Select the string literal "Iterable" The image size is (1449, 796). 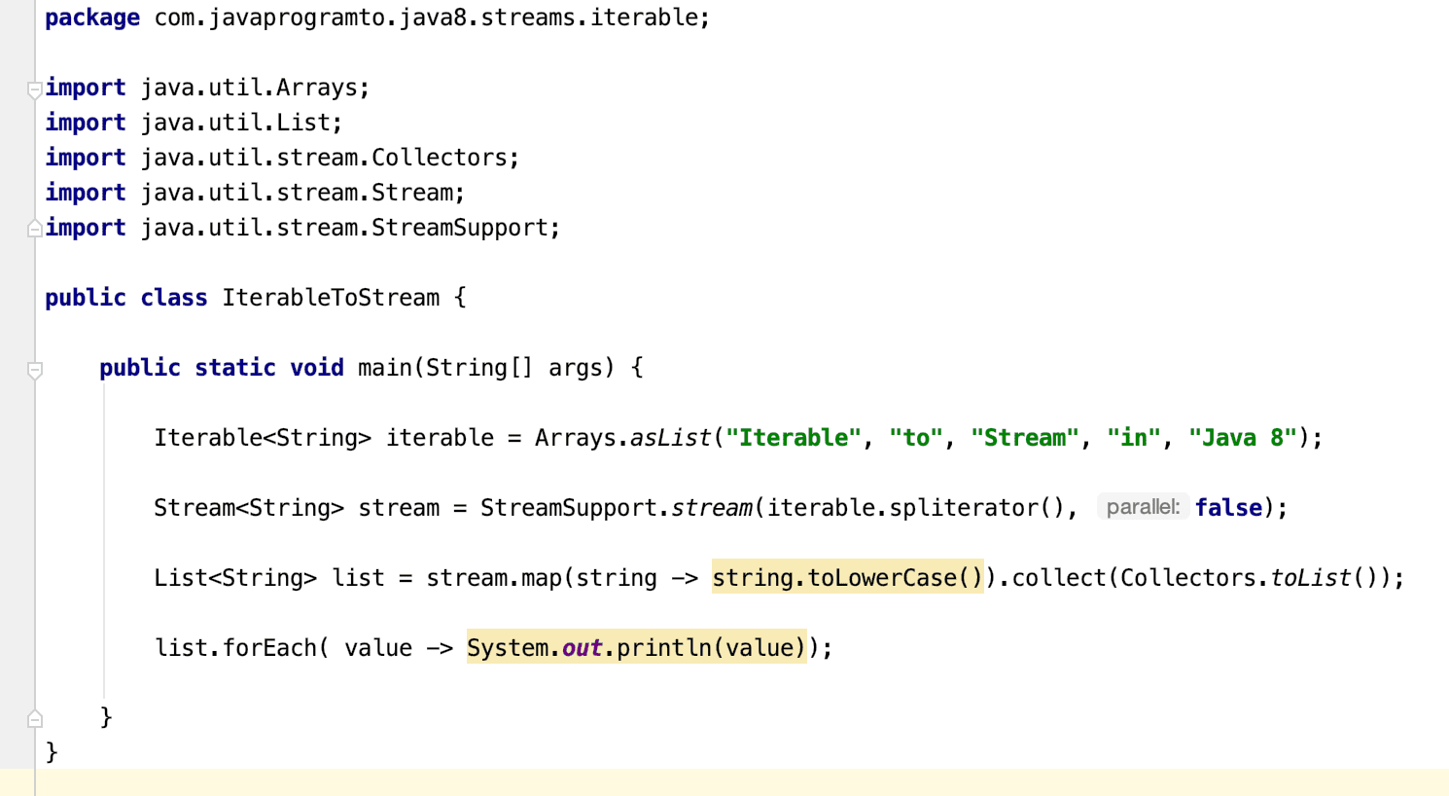point(794,437)
